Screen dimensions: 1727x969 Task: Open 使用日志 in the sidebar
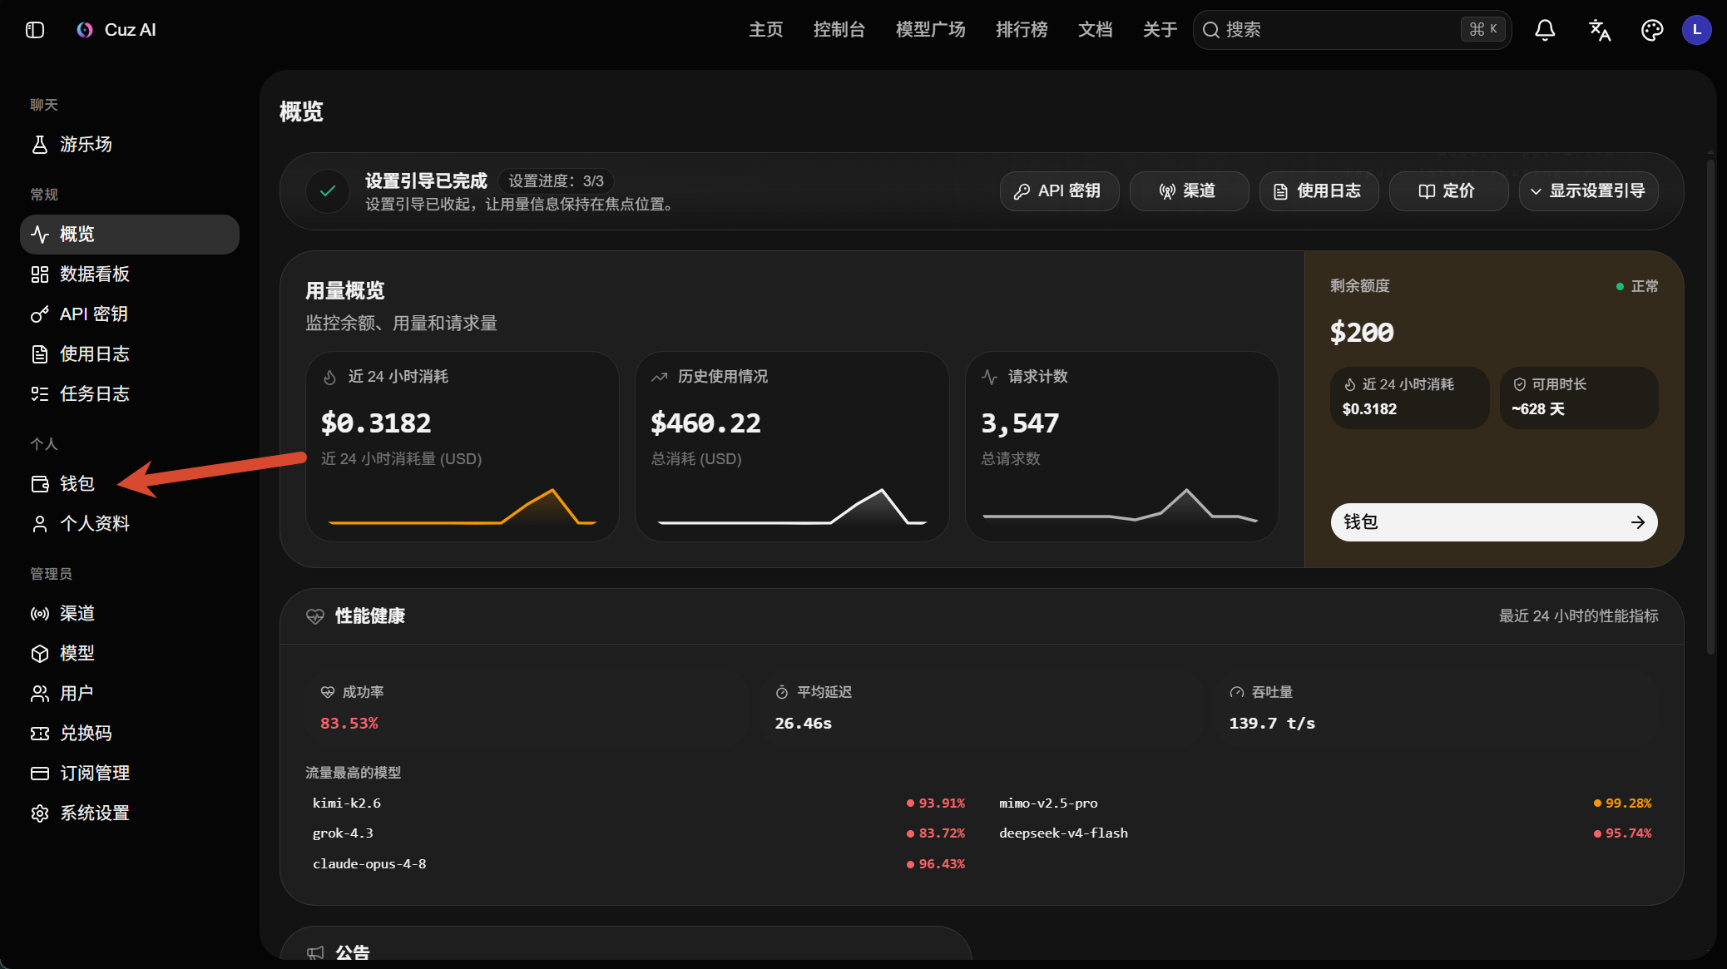(130, 354)
